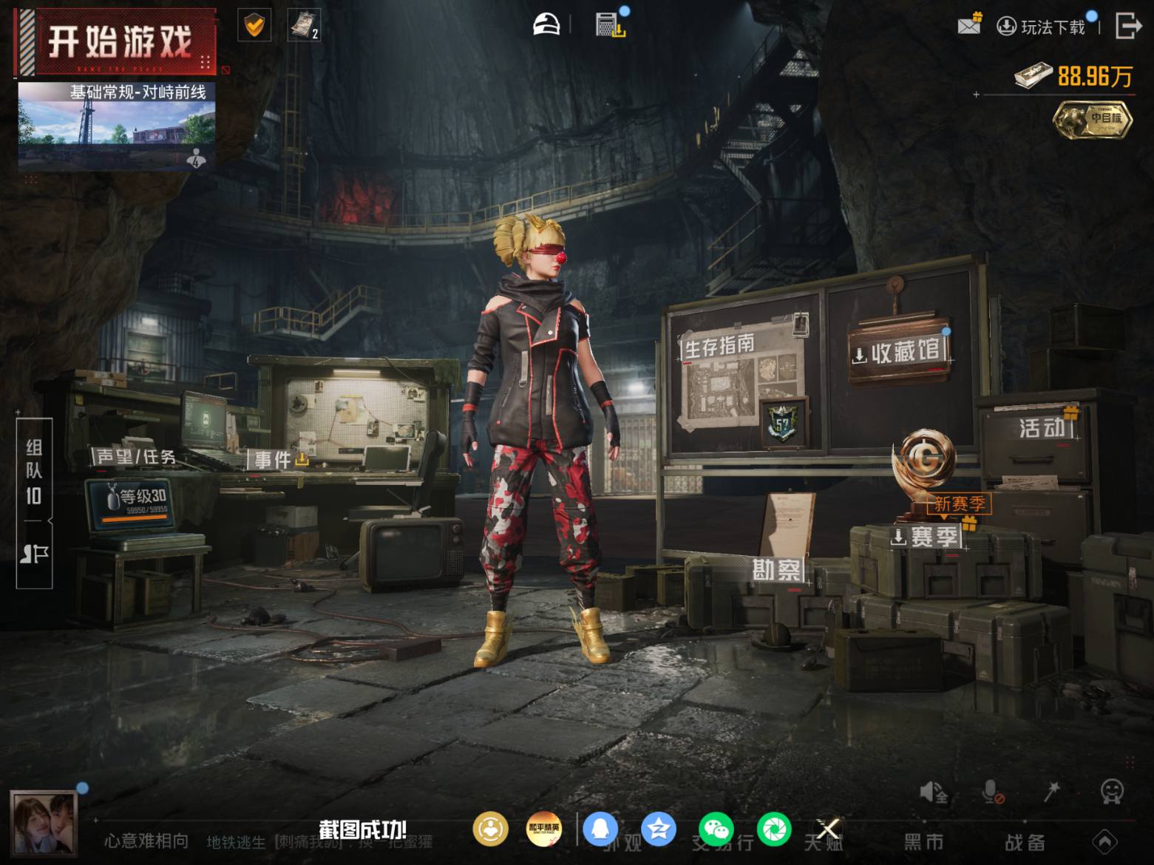The width and height of the screenshot is (1154, 865).
Task: Click the home diamond icon at bottom right
Action: click(x=1105, y=841)
